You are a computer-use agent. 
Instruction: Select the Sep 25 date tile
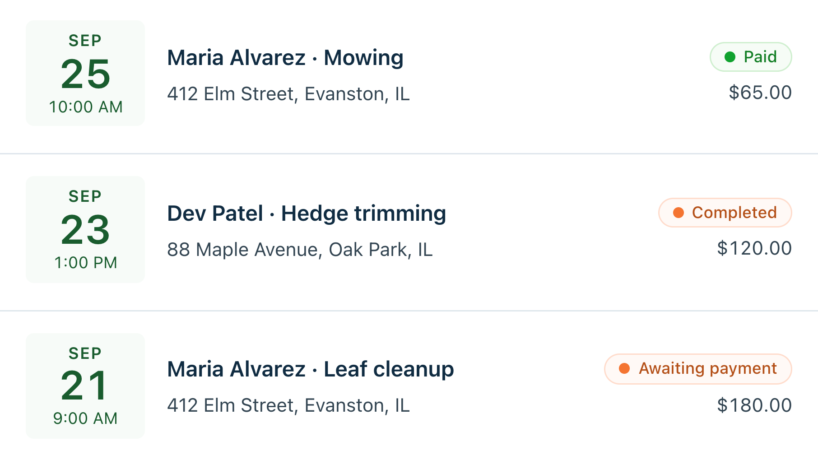85,73
